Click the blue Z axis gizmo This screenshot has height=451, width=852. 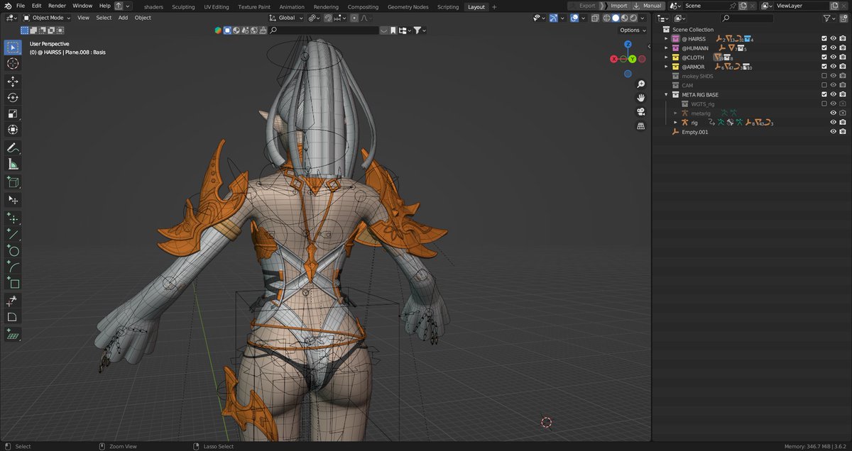(x=628, y=44)
